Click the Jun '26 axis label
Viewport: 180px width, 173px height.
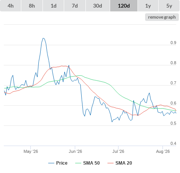pyautogui.click(x=75, y=151)
